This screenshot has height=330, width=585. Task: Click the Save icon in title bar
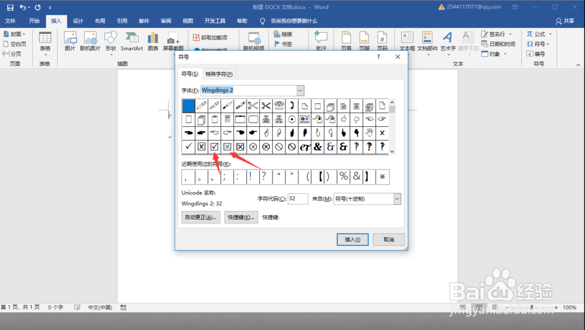[10, 8]
